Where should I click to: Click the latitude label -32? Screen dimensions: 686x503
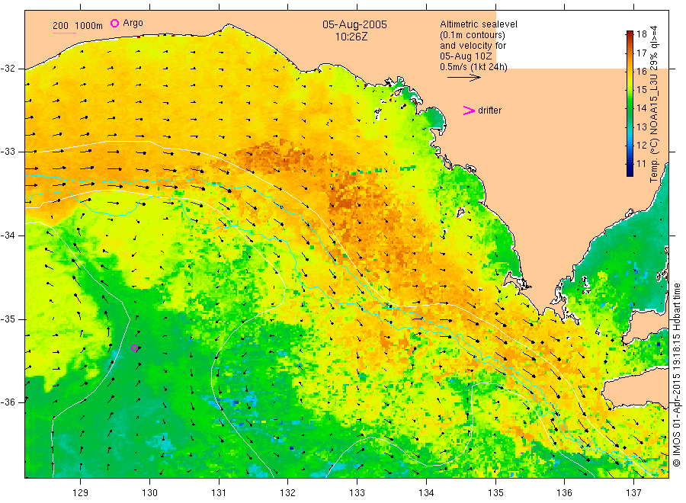pos(8,69)
